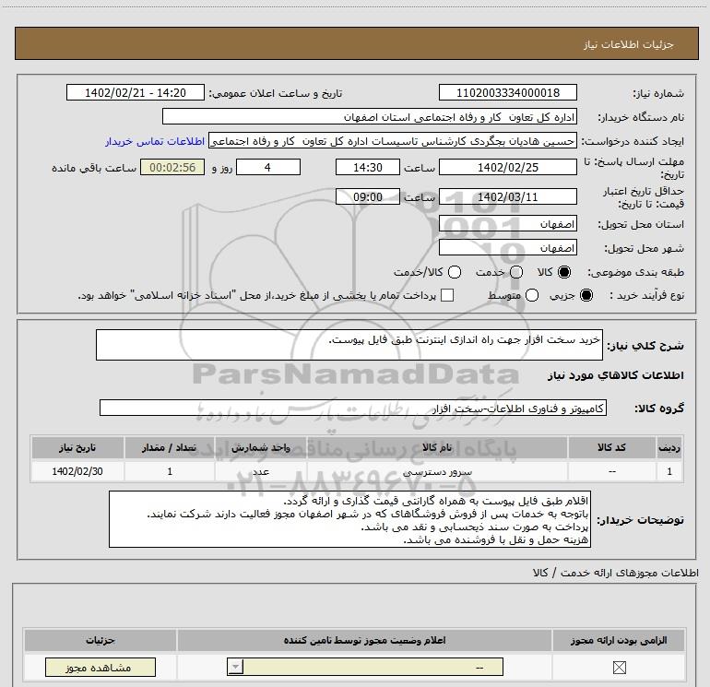Screen dimensions: 710x687
Task: Click the ردیف column header
Action: (669, 447)
